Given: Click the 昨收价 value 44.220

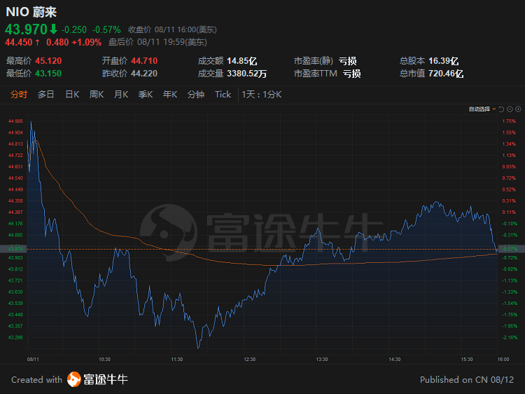Looking at the screenshot, I should coord(144,74).
